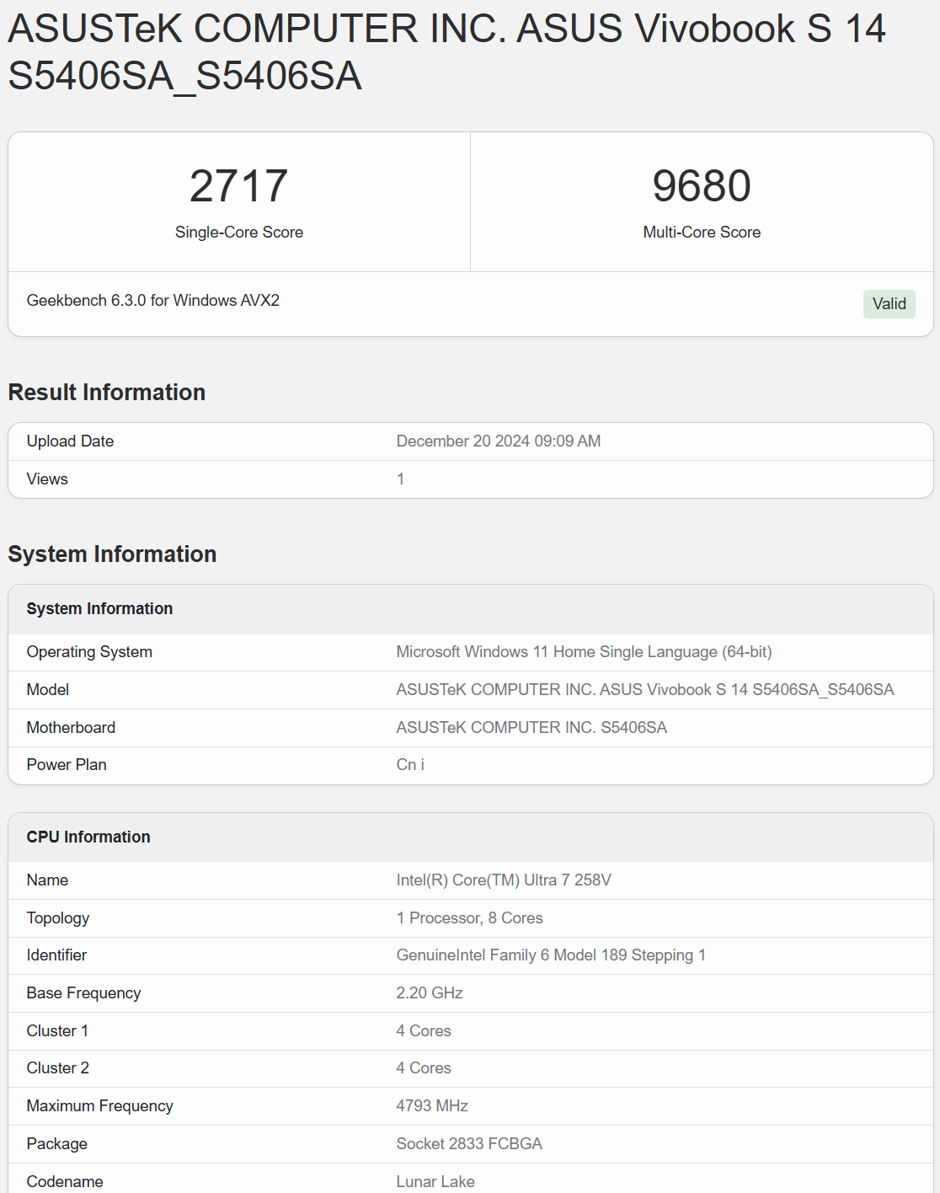Click the Operating System label
Screen dimensions: 940x1193
pyautogui.click(x=89, y=652)
